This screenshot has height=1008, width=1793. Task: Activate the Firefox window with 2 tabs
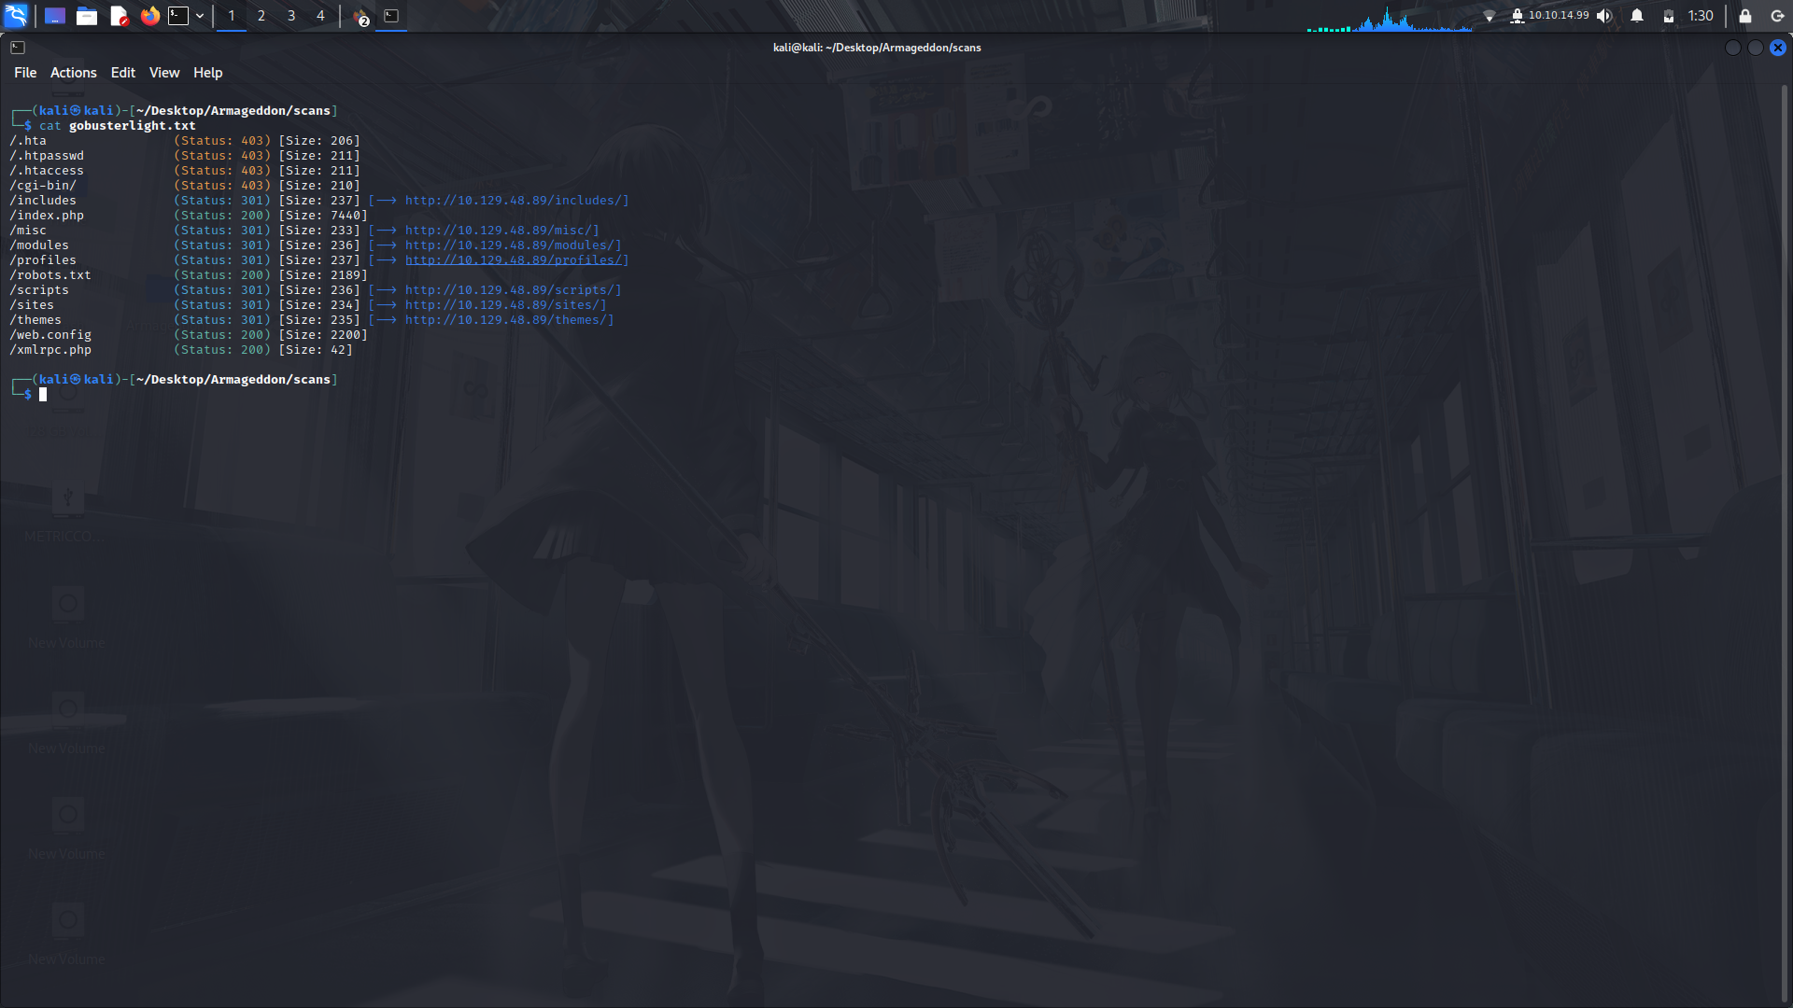[360, 16]
